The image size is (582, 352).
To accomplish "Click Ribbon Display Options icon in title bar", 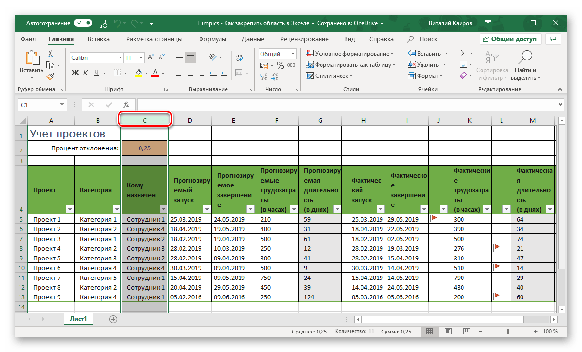I will point(488,23).
